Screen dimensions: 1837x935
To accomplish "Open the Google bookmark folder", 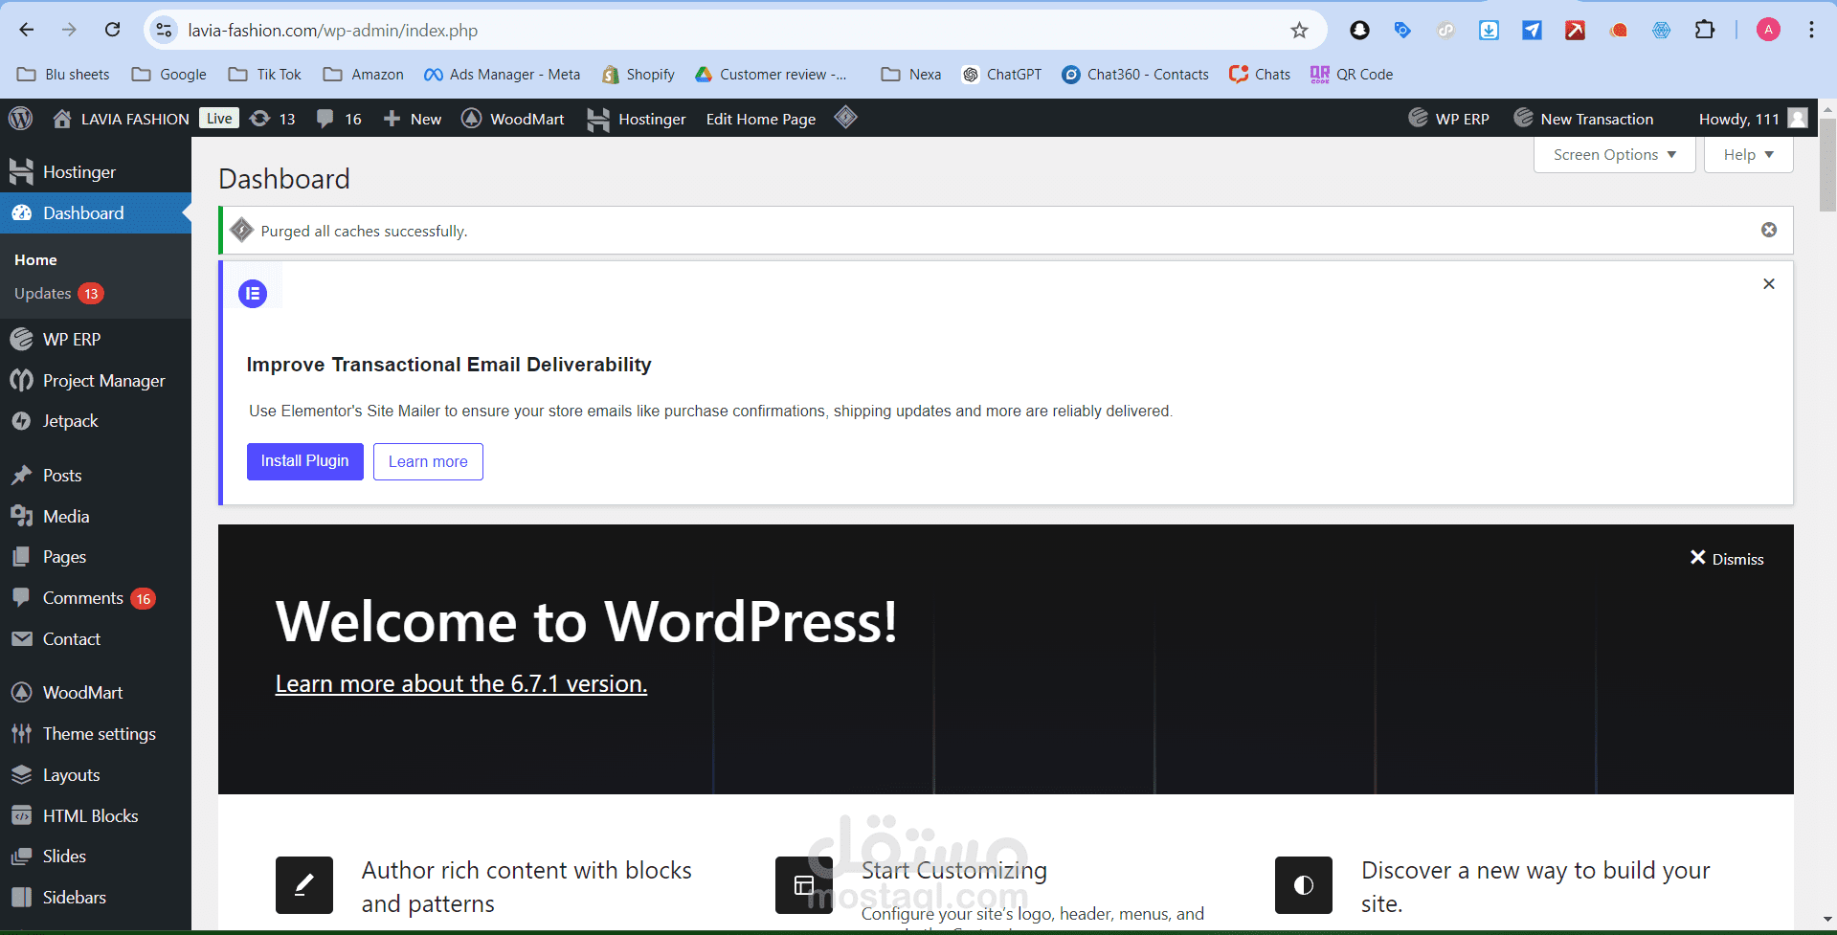I will (169, 75).
